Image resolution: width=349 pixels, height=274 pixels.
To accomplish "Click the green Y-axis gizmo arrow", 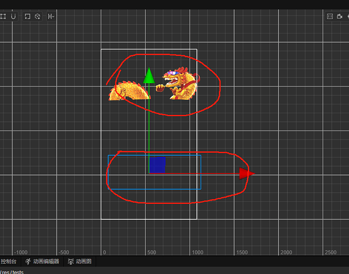I will pyautogui.click(x=149, y=76).
